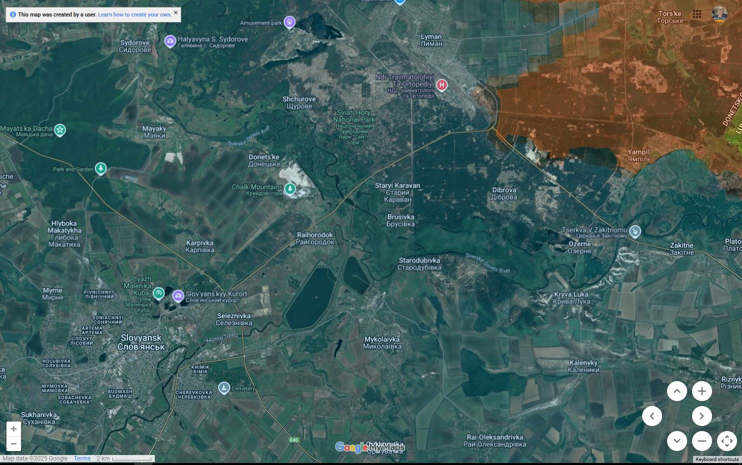Click the Yampil' label
Screen dimensions: 742x465
pos(639,155)
